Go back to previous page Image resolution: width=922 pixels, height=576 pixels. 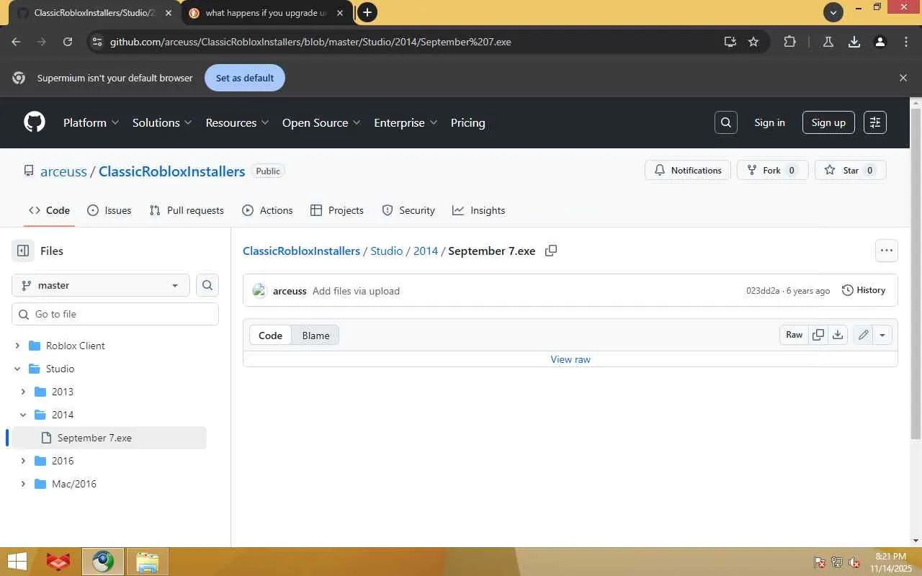pos(16,42)
